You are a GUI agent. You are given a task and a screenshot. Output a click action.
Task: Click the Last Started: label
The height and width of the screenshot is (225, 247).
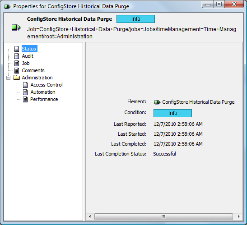pyautogui.click(x=132, y=134)
